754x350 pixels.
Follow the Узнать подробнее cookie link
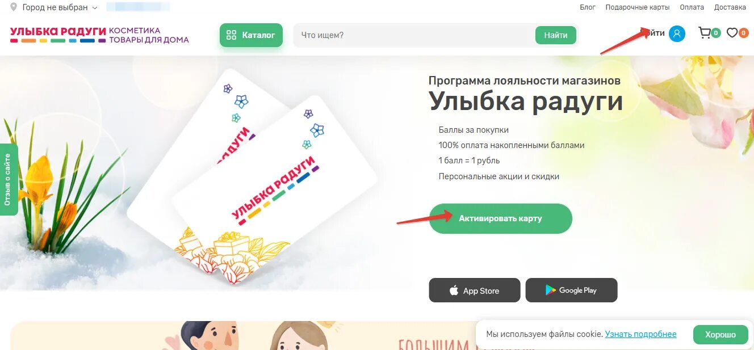[x=641, y=334]
